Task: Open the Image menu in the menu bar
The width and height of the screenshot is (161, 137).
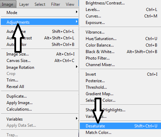Action: 8,4
